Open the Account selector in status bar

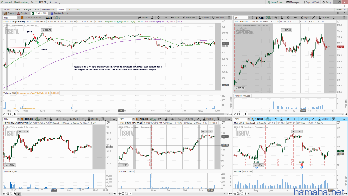pos(54,2)
